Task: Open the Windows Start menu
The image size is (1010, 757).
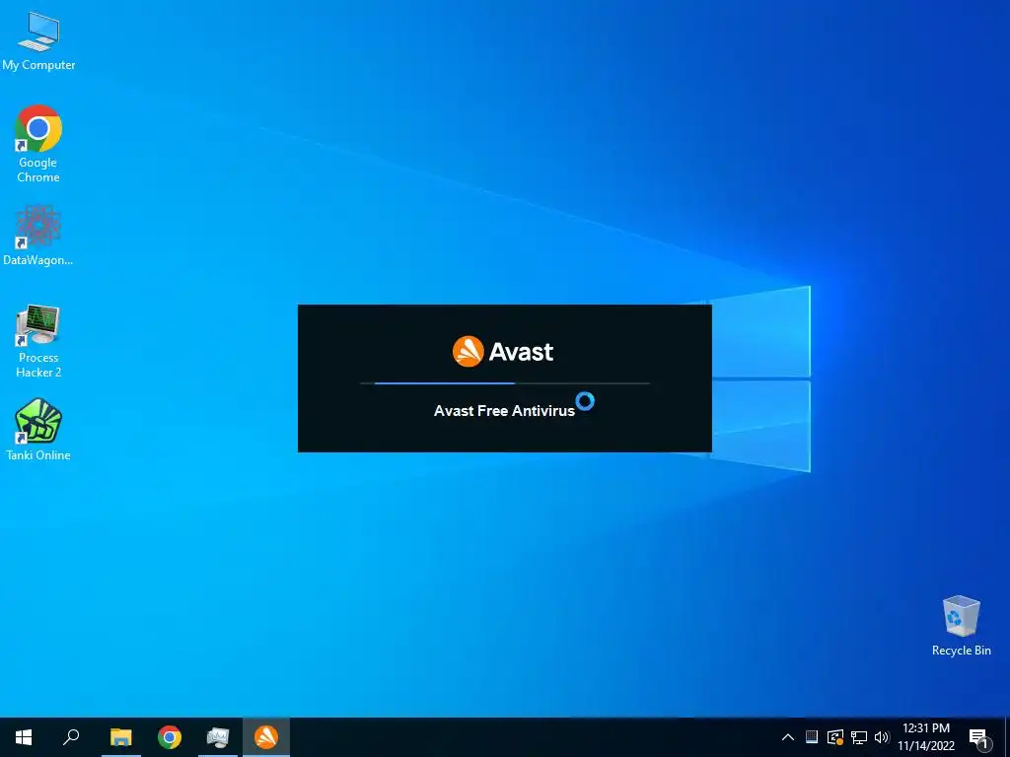Action: pos(24,737)
